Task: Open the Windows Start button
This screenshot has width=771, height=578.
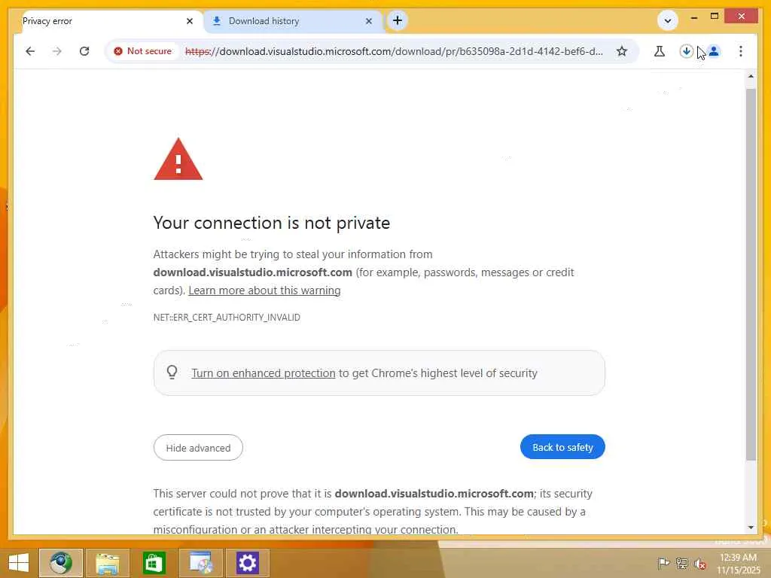Action: (19, 562)
